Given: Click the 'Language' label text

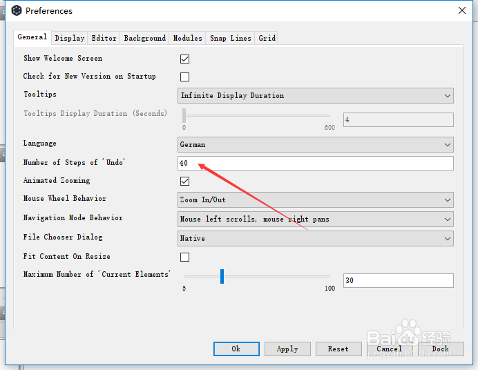Looking at the screenshot, I should [40, 144].
